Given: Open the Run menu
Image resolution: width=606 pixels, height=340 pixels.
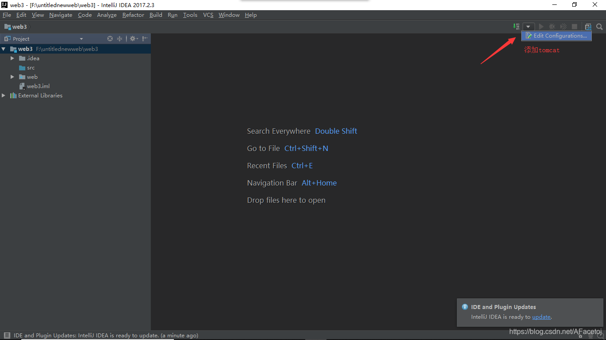Looking at the screenshot, I should pos(173,15).
